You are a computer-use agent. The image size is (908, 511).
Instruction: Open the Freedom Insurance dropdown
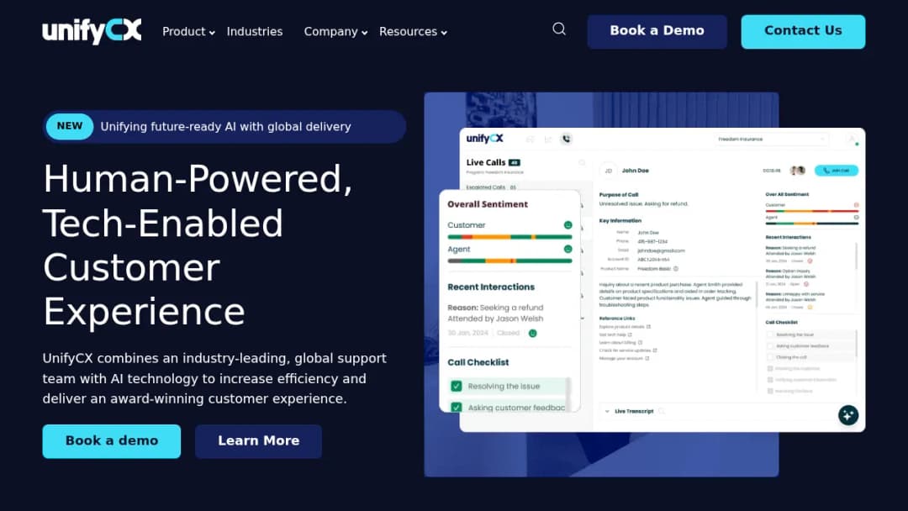coord(771,139)
